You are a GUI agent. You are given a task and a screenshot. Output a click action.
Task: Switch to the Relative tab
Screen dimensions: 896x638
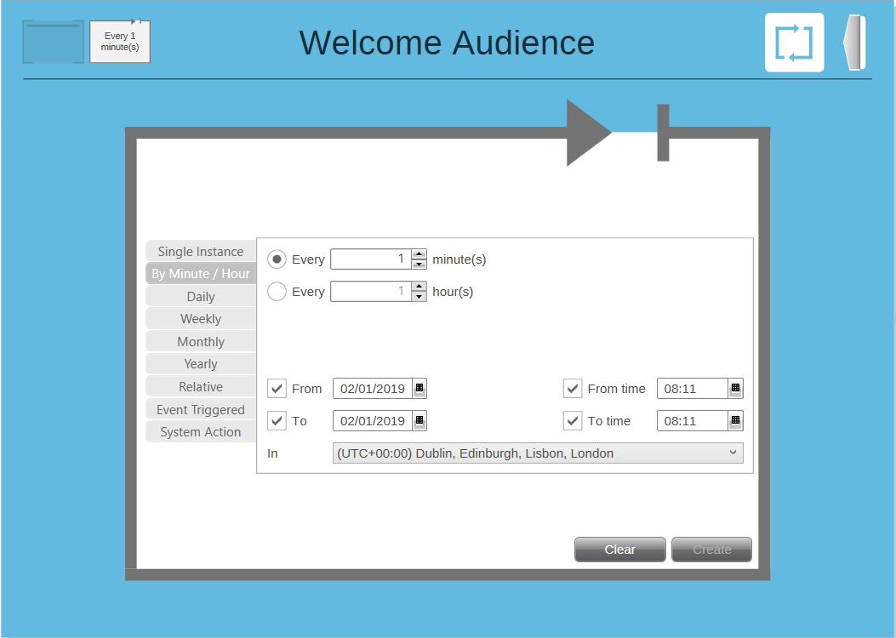point(201,387)
